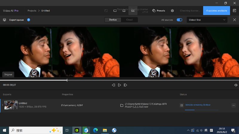Go to Projects breadcrumb
The image size is (239, 134).
[32, 11]
